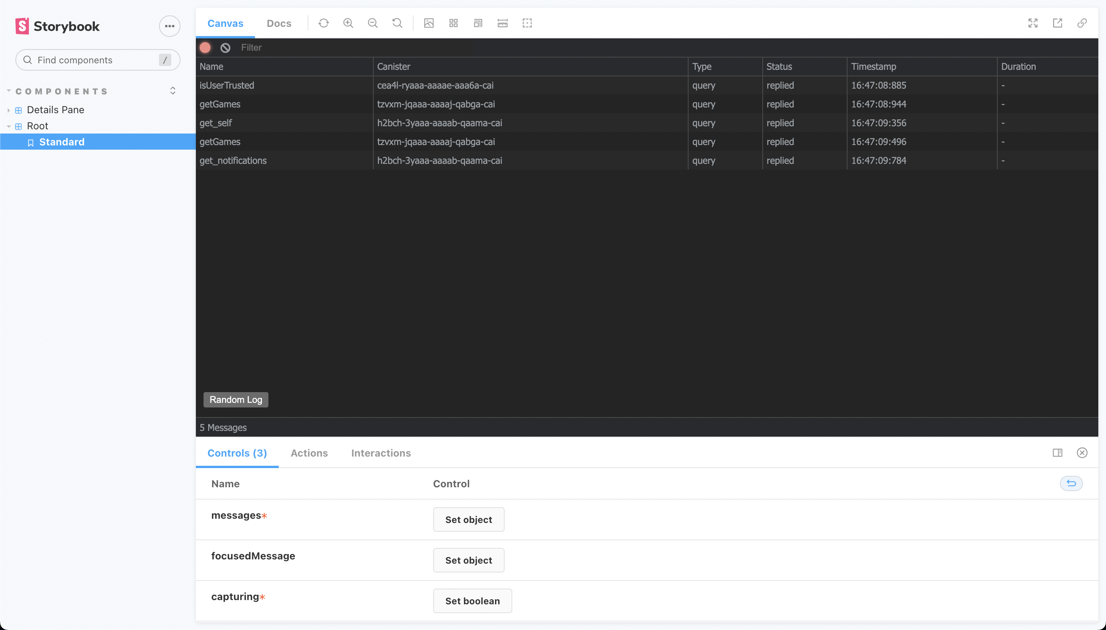Open canvas in new tab icon

pos(1058,23)
